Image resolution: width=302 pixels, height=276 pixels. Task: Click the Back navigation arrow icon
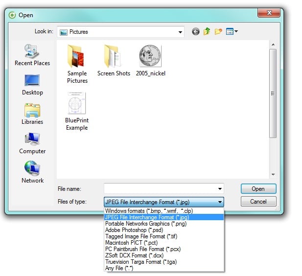(196, 32)
